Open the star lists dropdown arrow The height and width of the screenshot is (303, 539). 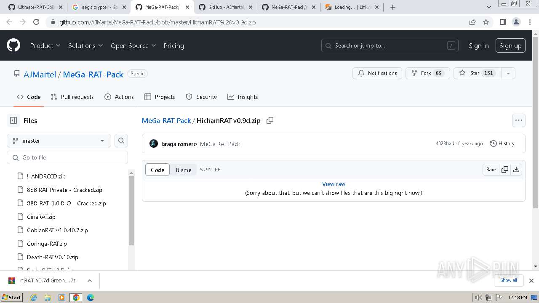pos(508,73)
